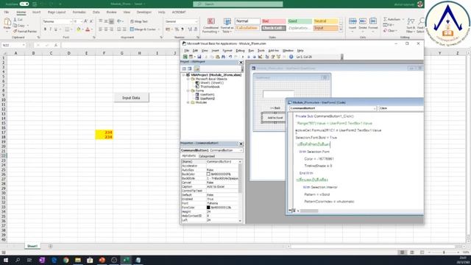Open the Click procedure dropdown in code window
Viewport: 471px width, 265px height.
[401, 108]
